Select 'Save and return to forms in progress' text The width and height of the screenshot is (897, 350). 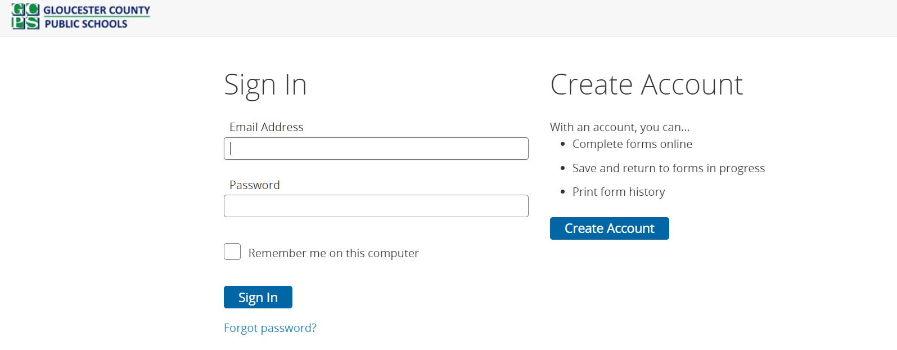(669, 168)
